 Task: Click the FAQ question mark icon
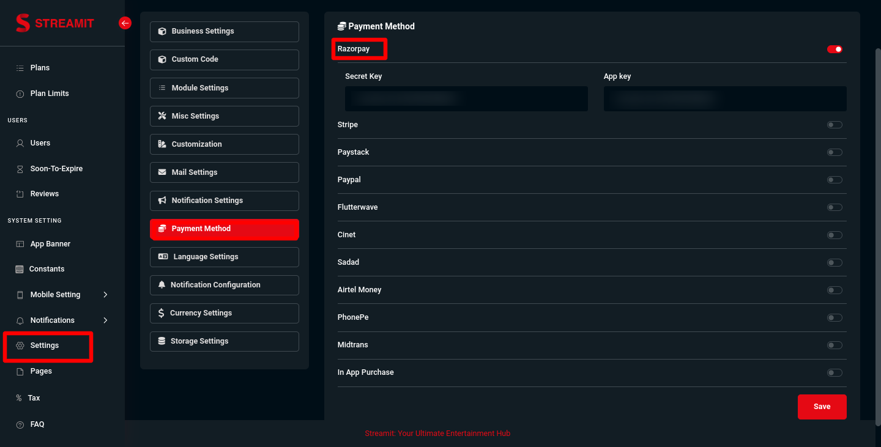(x=20, y=424)
